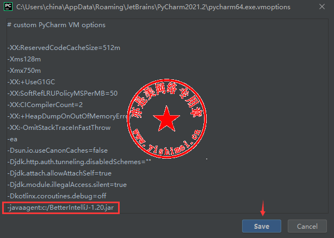
Task: Place cursor on -Xms128m line
Action: click(24, 59)
